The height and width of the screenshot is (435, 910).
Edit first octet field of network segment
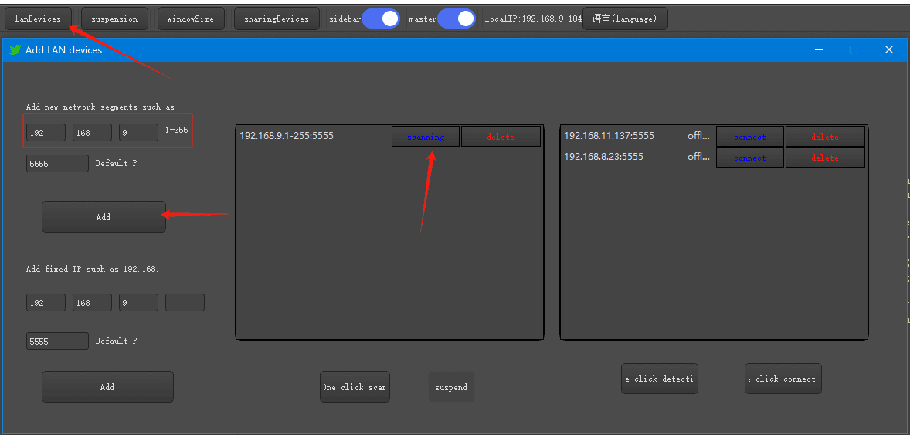pyautogui.click(x=46, y=132)
